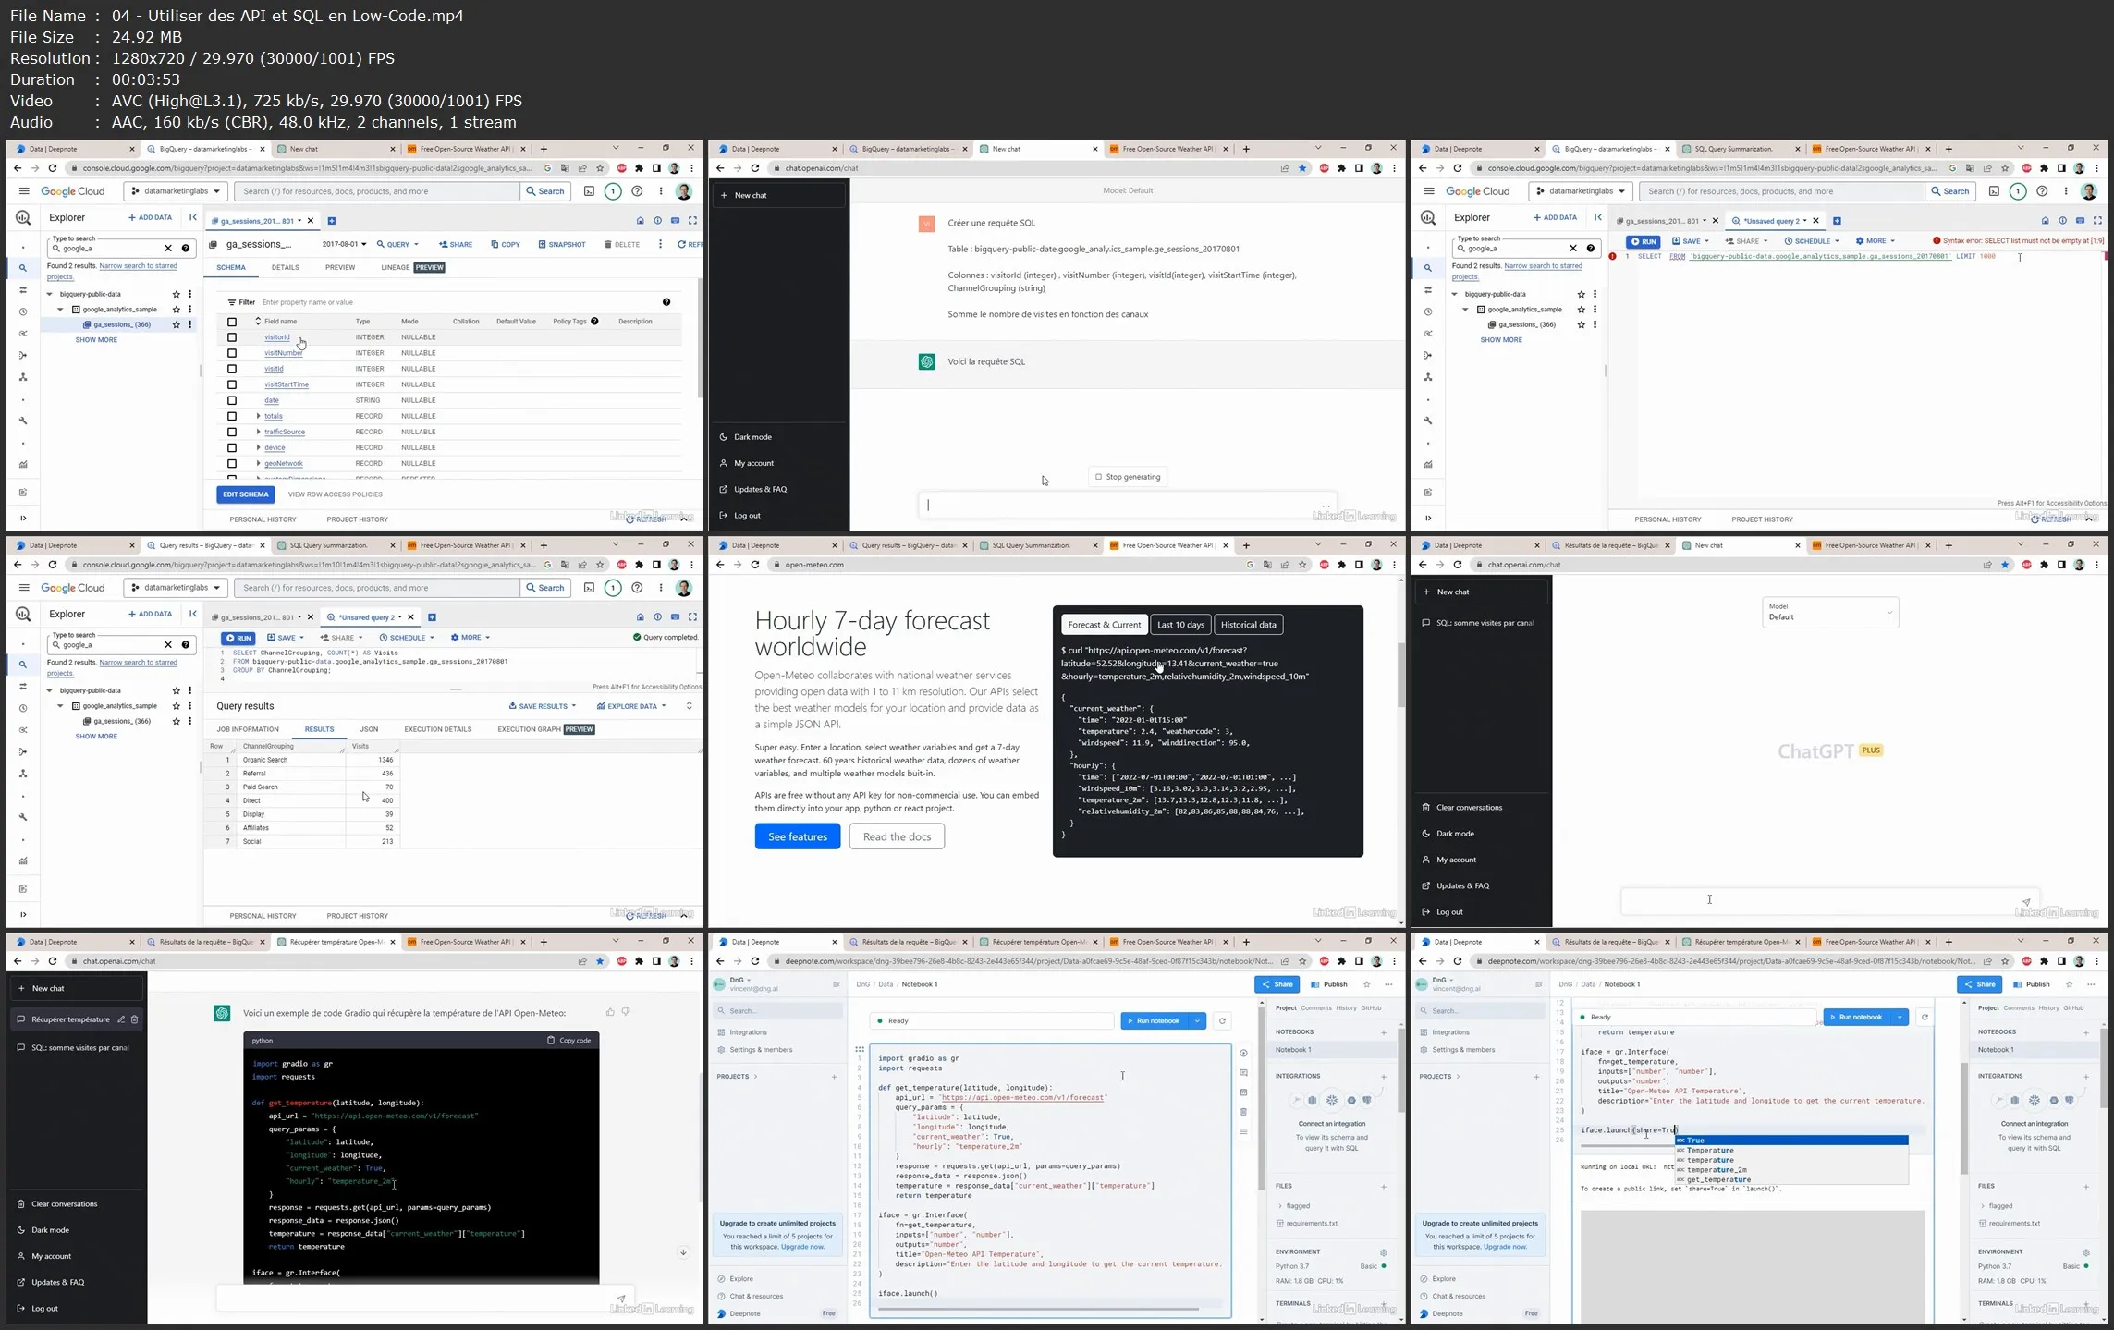Click the SHARE icon in schema toolbar
The height and width of the screenshot is (1330, 2114).
pyautogui.click(x=444, y=244)
